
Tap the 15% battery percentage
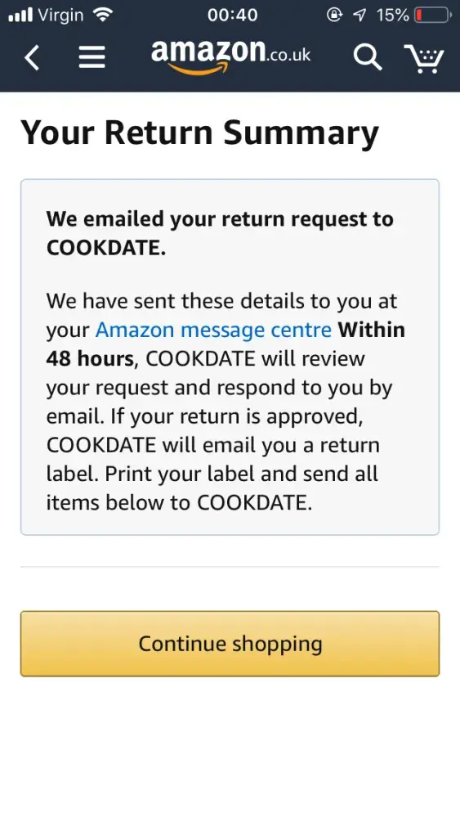tap(392, 15)
